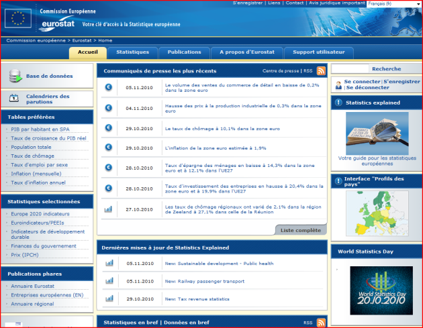Viewport: 423px width, 328px height.
Task: Click chart icon beside Railway passenger transport
Action: click(109, 280)
